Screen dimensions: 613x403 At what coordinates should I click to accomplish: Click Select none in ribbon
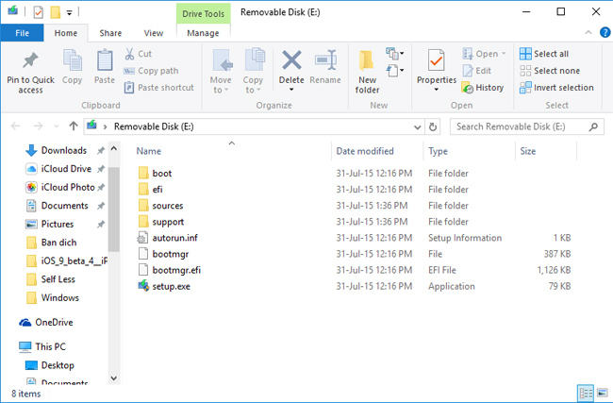[549, 71]
